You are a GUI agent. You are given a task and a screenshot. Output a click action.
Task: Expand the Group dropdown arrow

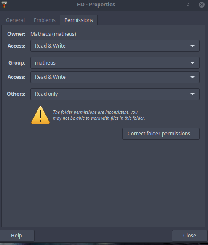[x=192, y=63]
